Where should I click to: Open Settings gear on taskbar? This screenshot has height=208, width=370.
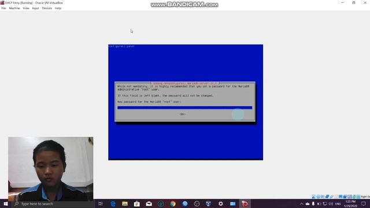pyautogui.click(x=221, y=204)
